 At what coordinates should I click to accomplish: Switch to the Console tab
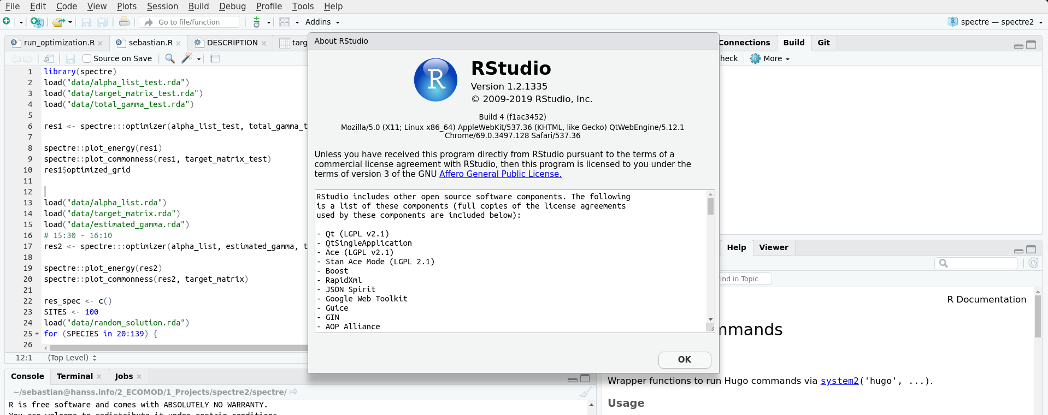pos(27,376)
